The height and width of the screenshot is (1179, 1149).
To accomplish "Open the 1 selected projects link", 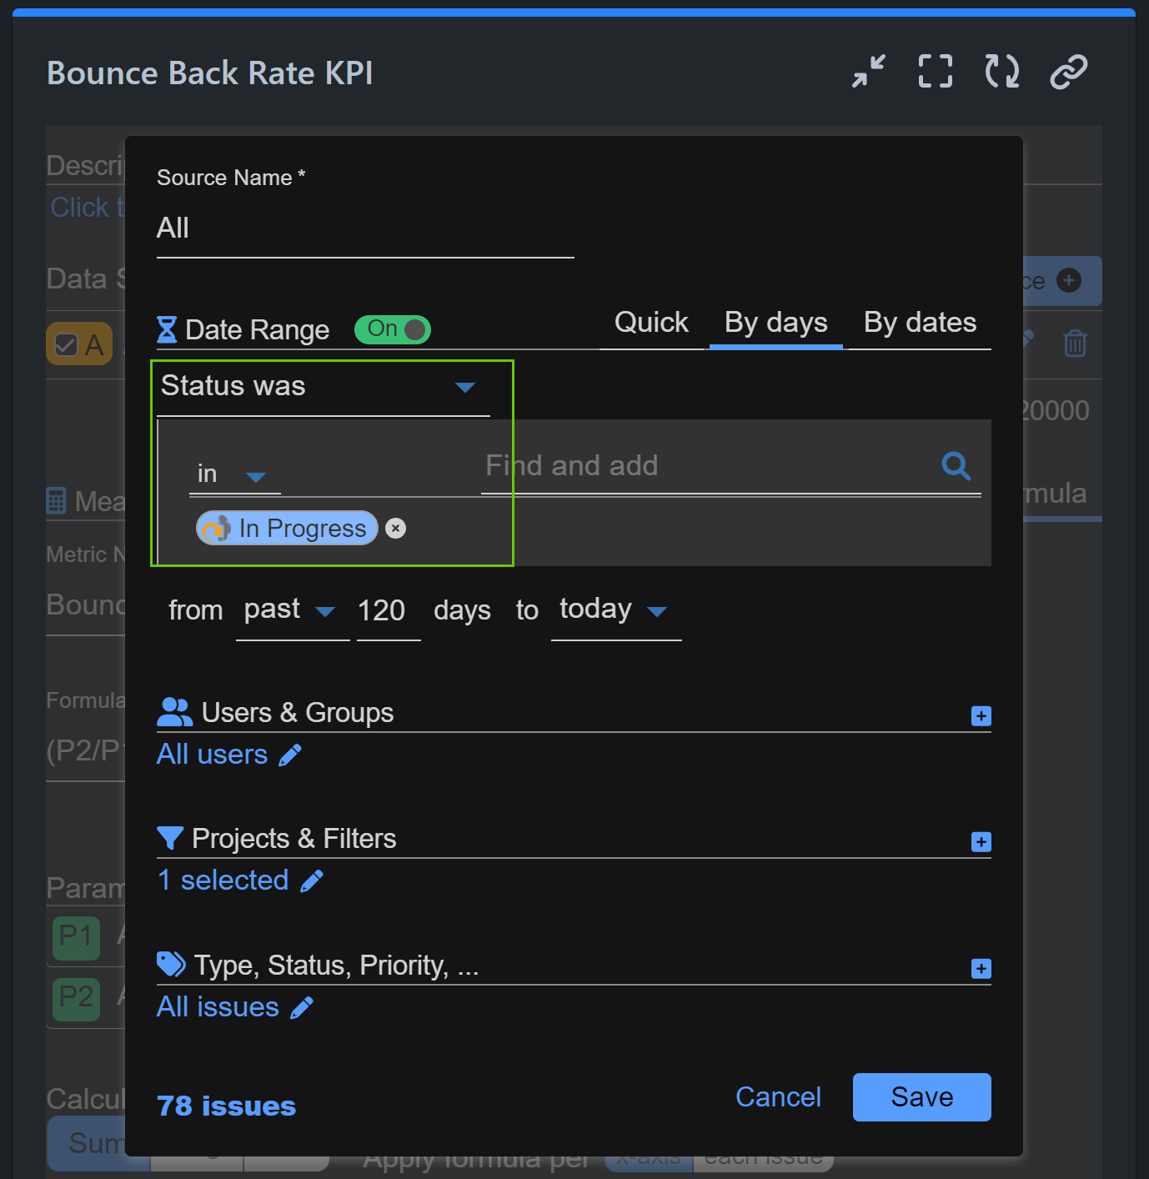I will coord(222,880).
